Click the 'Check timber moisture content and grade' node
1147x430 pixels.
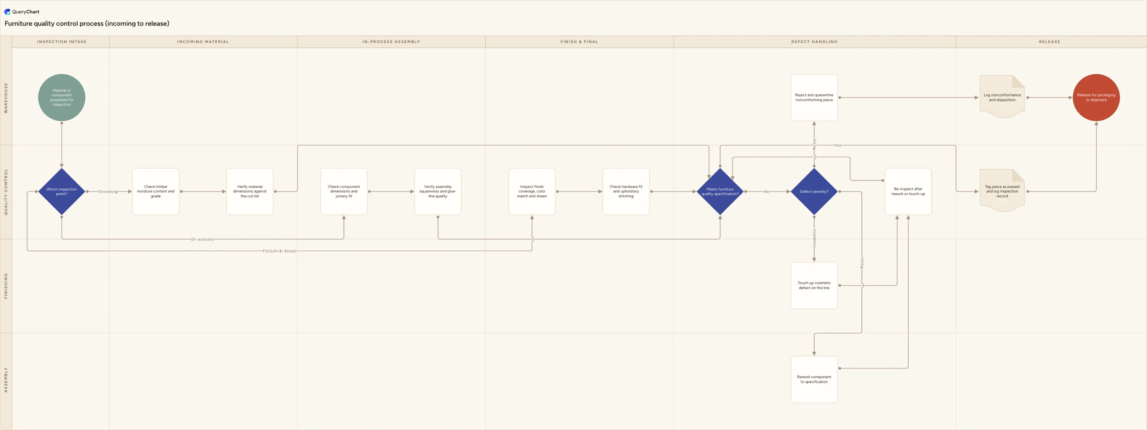click(156, 191)
